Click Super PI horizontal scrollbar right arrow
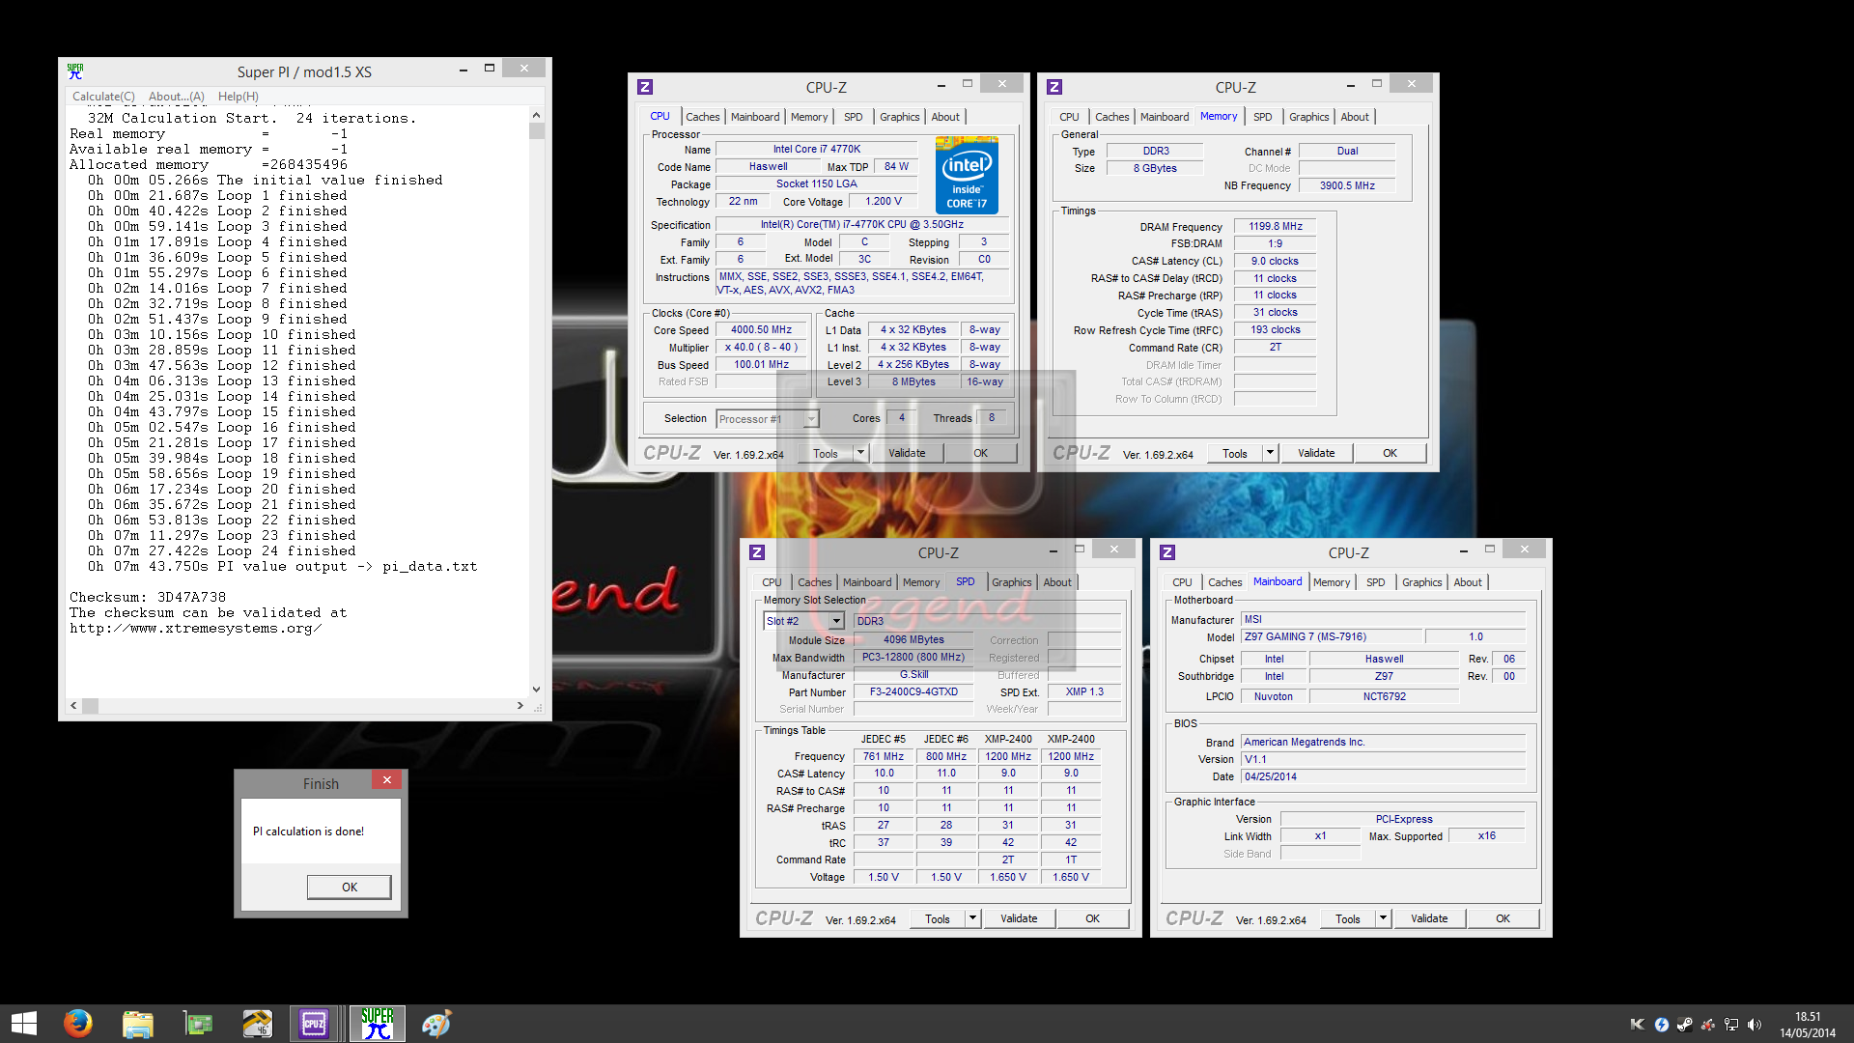Image resolution: width=1854 pixels, height=1043 pixels. (520, 706)
